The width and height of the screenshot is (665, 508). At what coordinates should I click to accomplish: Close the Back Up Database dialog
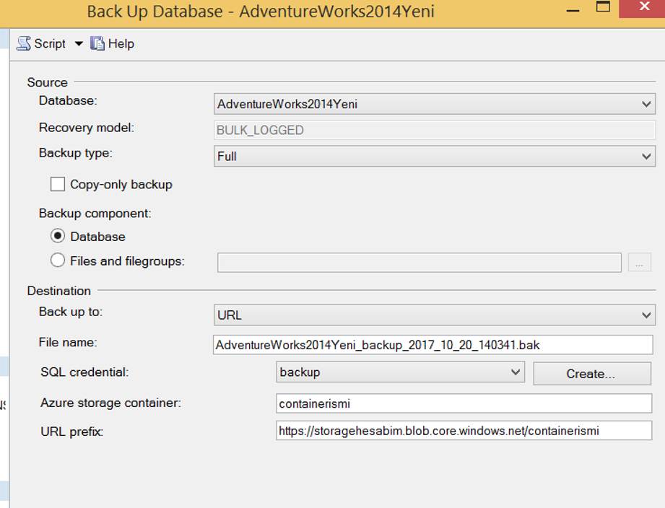click(644, 8)
